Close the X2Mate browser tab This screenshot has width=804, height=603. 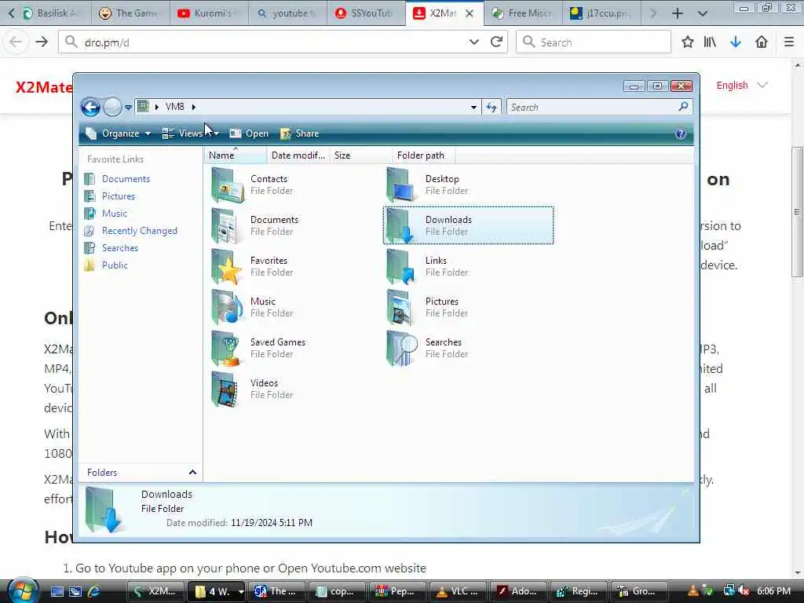(x=470, y=14)
